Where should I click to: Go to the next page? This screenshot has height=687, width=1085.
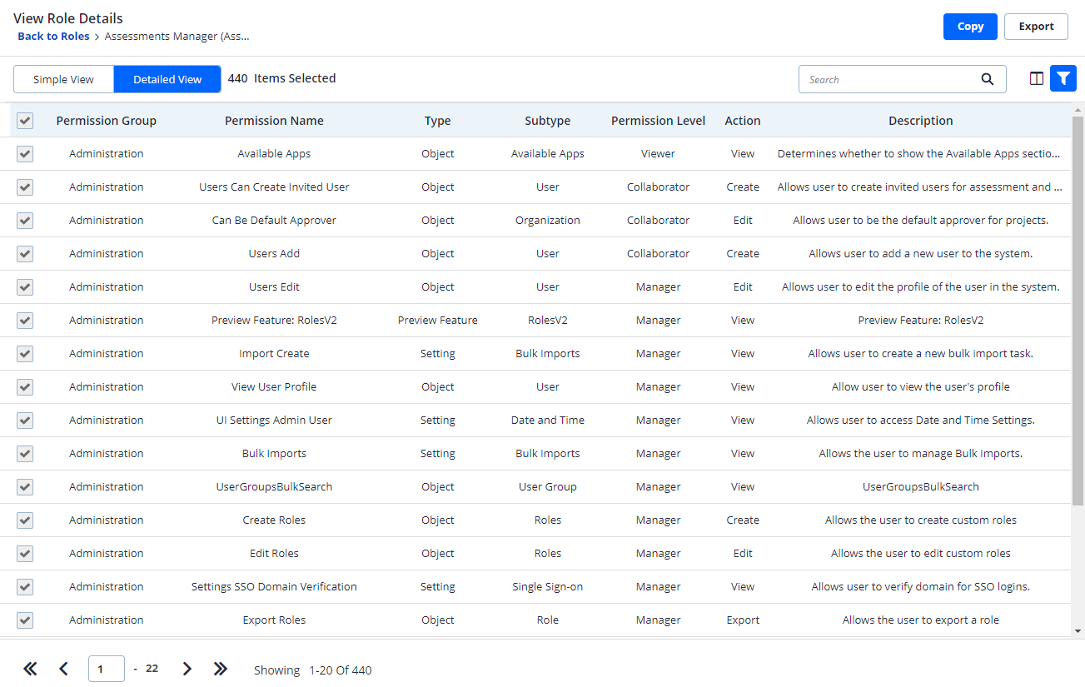(187, 668)
